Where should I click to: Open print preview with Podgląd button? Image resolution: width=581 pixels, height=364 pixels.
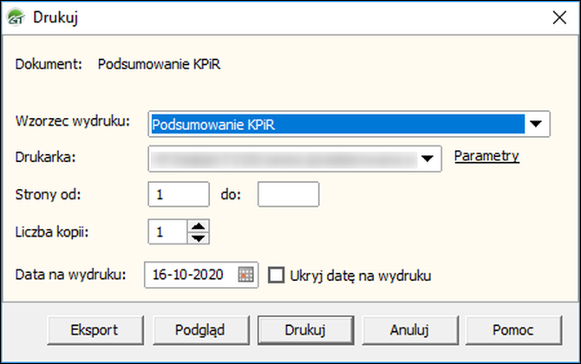pyautogui.click(x=200, y=329)
